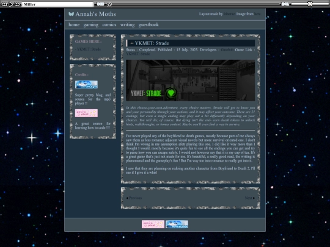Skip to the previous track in the player

4,4
